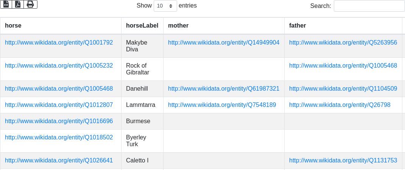The width and height of the screenshot is (405, 170).
Task: Print the table
Action: [x=30, y=4]
